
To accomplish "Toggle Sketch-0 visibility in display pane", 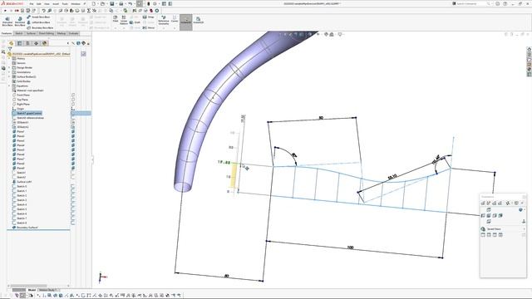I will coord(73,186).
